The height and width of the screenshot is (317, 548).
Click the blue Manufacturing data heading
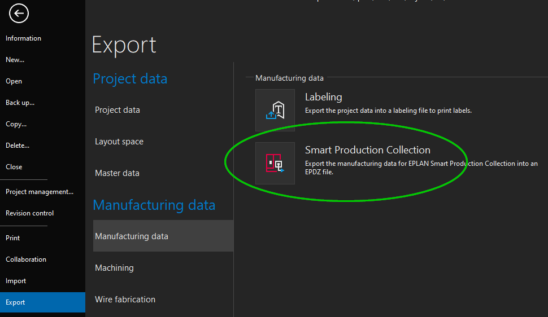click(154, 205)
